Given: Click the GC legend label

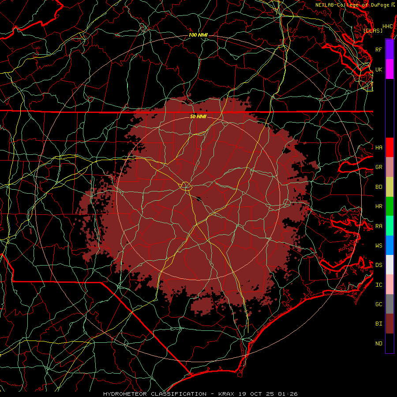Looking at the screenshot, I should click(379, 304).
